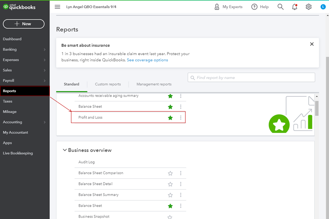Open Apps from the sidebar
This screenshot has width=329, height=219.
click(7, 143)
